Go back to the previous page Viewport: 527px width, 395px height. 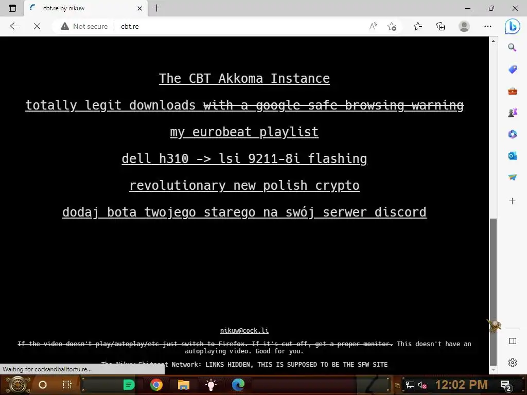(14, 26)
